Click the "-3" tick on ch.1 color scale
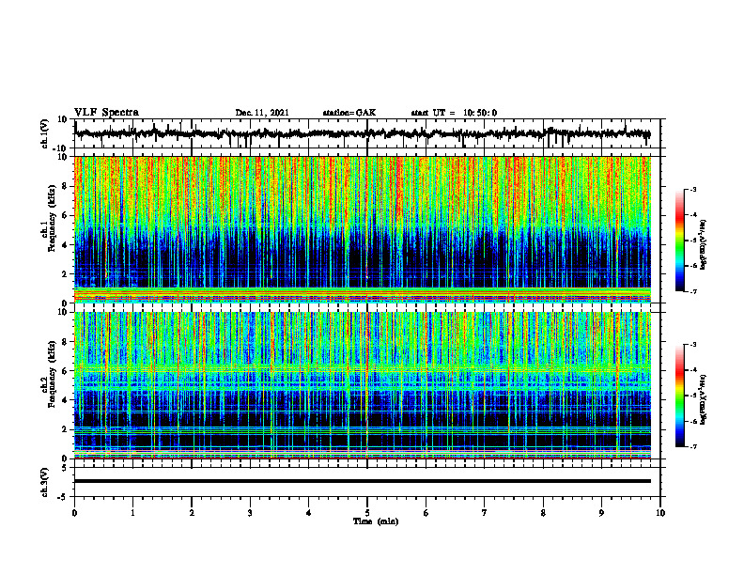The image size is (744, 575). click(x=693, y=189)
